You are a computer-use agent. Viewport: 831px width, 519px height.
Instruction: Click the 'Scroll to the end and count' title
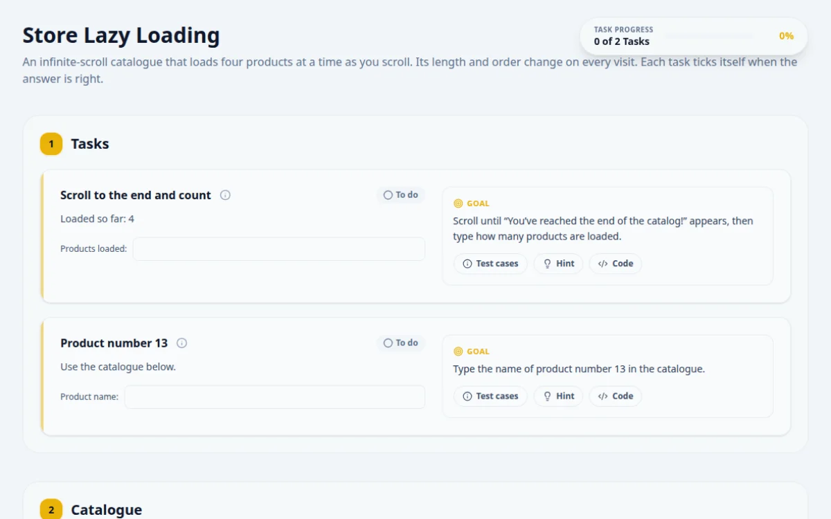point(136,195)
